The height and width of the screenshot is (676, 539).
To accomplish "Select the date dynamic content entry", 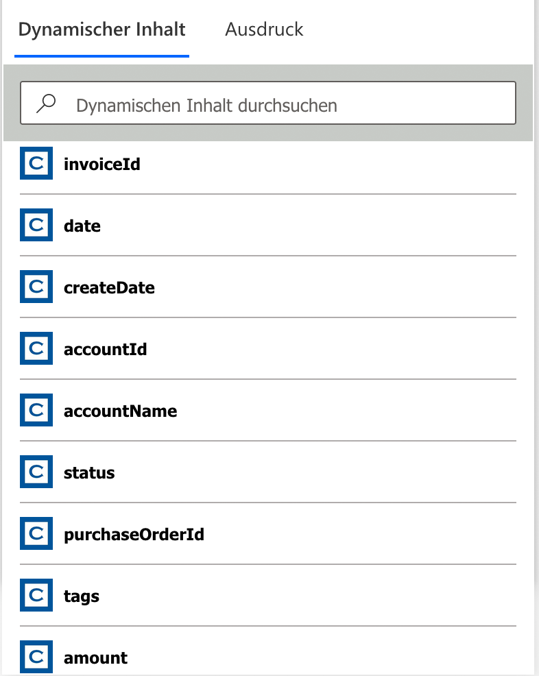I will (267, 225).
